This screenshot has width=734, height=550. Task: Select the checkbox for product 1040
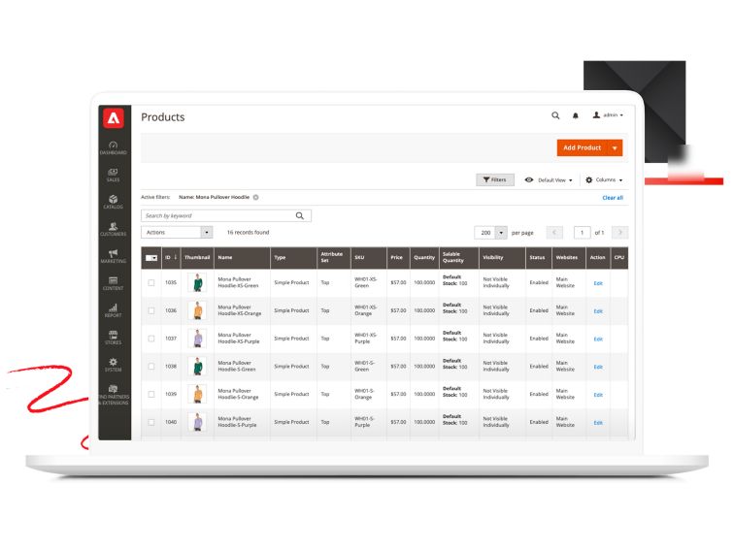[151, 422]
